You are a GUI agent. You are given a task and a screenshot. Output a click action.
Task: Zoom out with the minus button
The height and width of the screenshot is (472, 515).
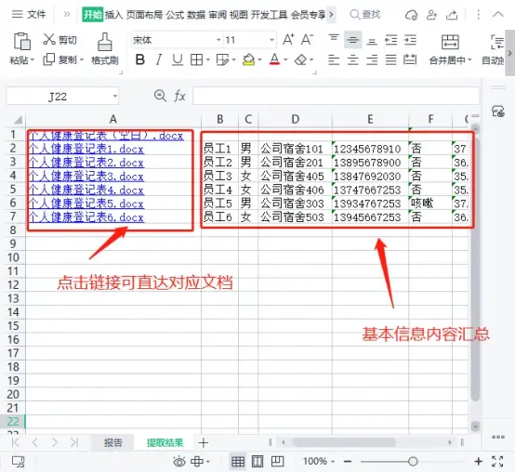(x=348, y=462)
